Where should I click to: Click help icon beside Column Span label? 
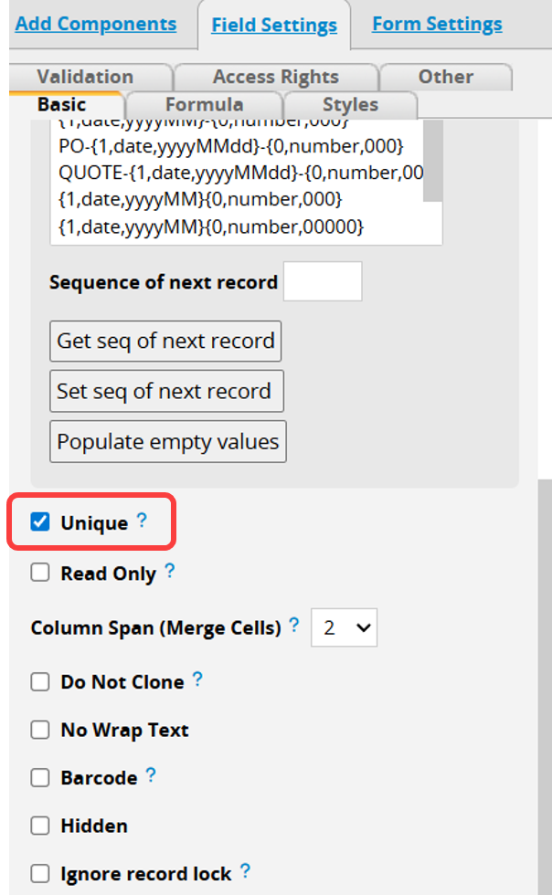(293, 625)
